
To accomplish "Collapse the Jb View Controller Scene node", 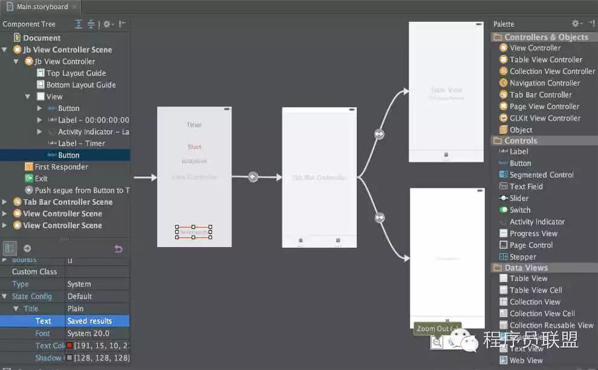I will click(x=5, y=50).
